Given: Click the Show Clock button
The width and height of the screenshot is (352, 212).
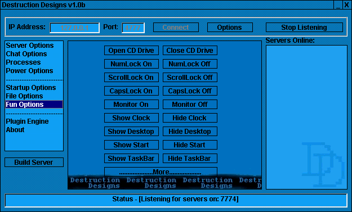Looking at the screenshot, I should tap(131, 118).
